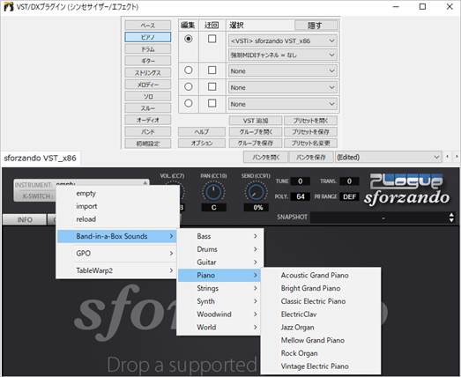Click the ヘルプ (Help) button
The image size is (461, 377).
coord(202,131)
